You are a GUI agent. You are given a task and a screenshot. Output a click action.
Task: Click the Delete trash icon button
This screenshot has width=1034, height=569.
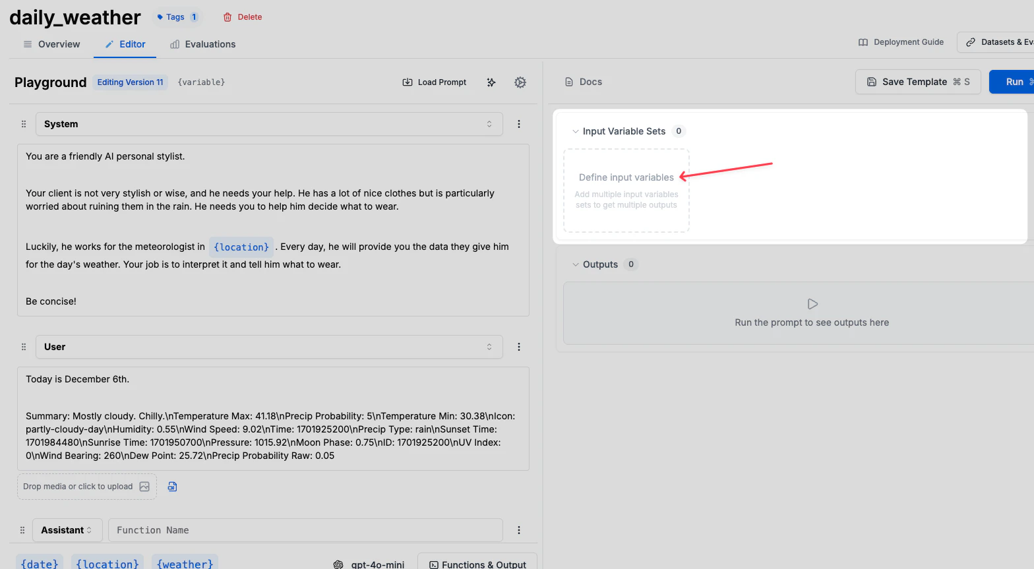(x=243, y=17)
